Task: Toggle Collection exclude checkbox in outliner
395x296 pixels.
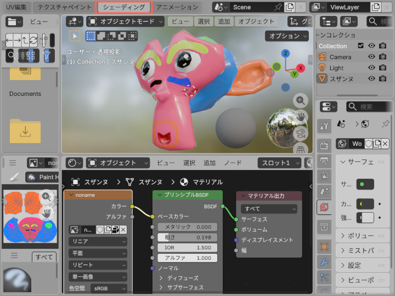Action: [x=360, y=45]
